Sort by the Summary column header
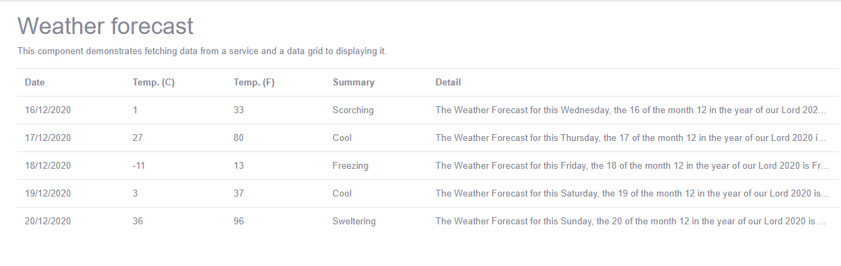 (354, 82)
